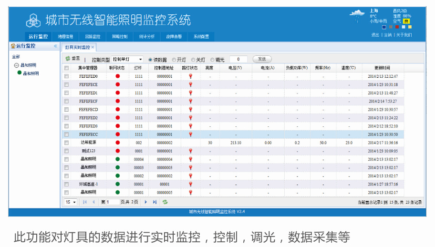435x247 pixels.
Task: Go to next page of table
Action: [146, 202]
